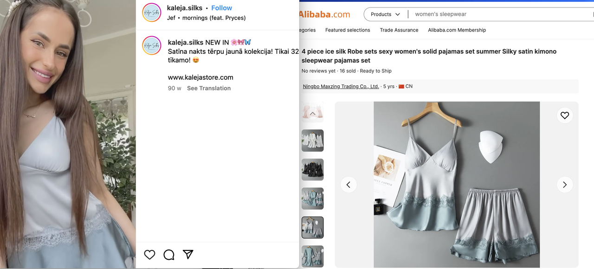Open the Alibaba.com logo homepage
The height and width of the screenshot is (269, 594).
[x=325, y=14]
